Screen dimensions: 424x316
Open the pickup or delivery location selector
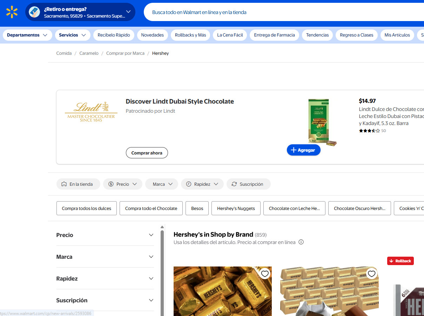(x=80, y=12)
